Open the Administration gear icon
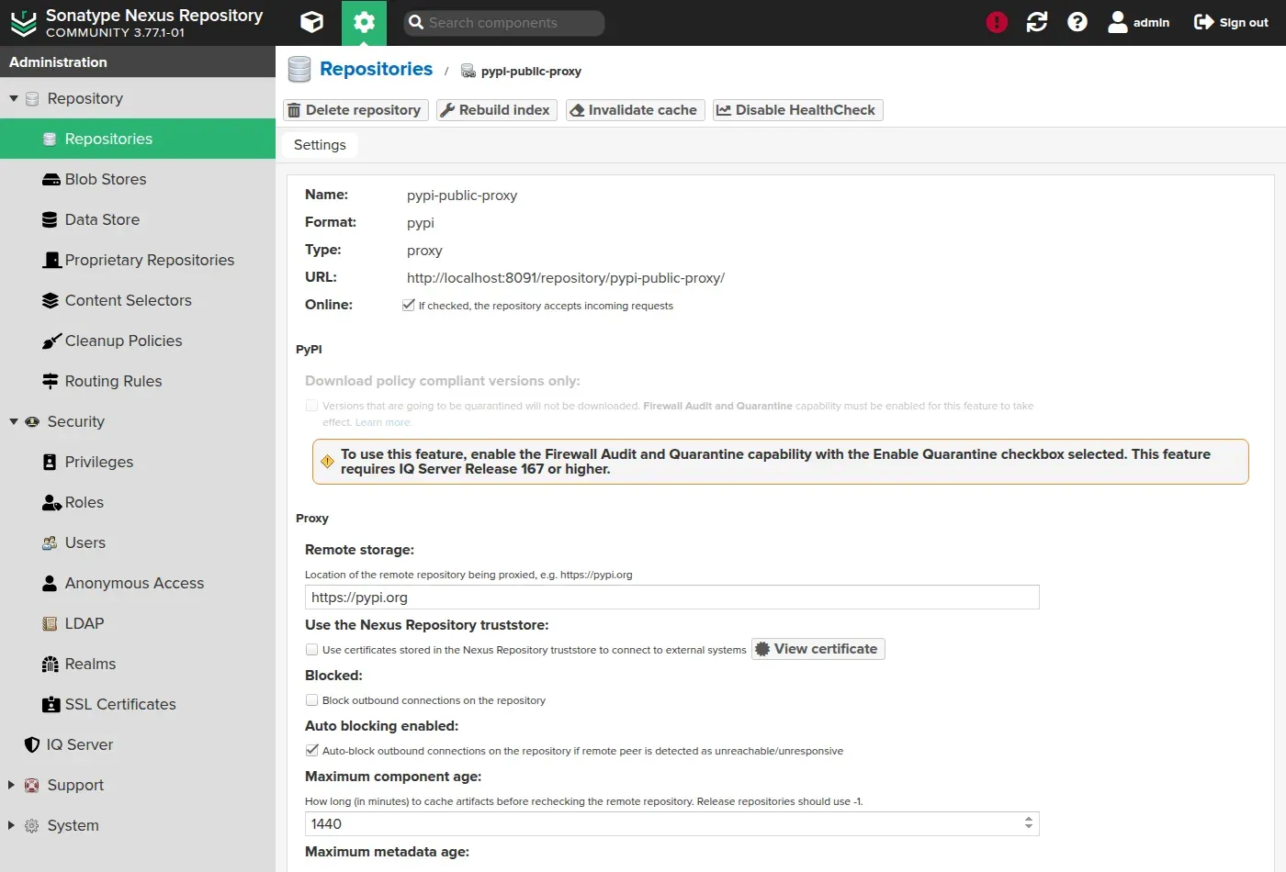The height and width of the screenshot is (872, 1286). click(364, 23)
